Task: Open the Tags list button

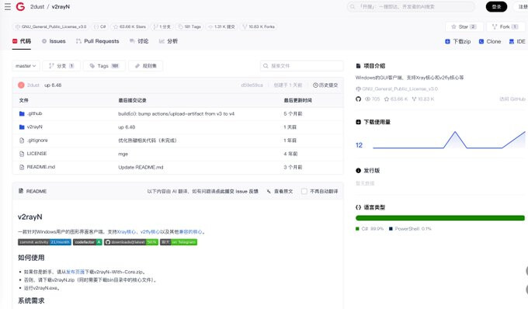Action: pyautogui.click(x=104, y=66)
